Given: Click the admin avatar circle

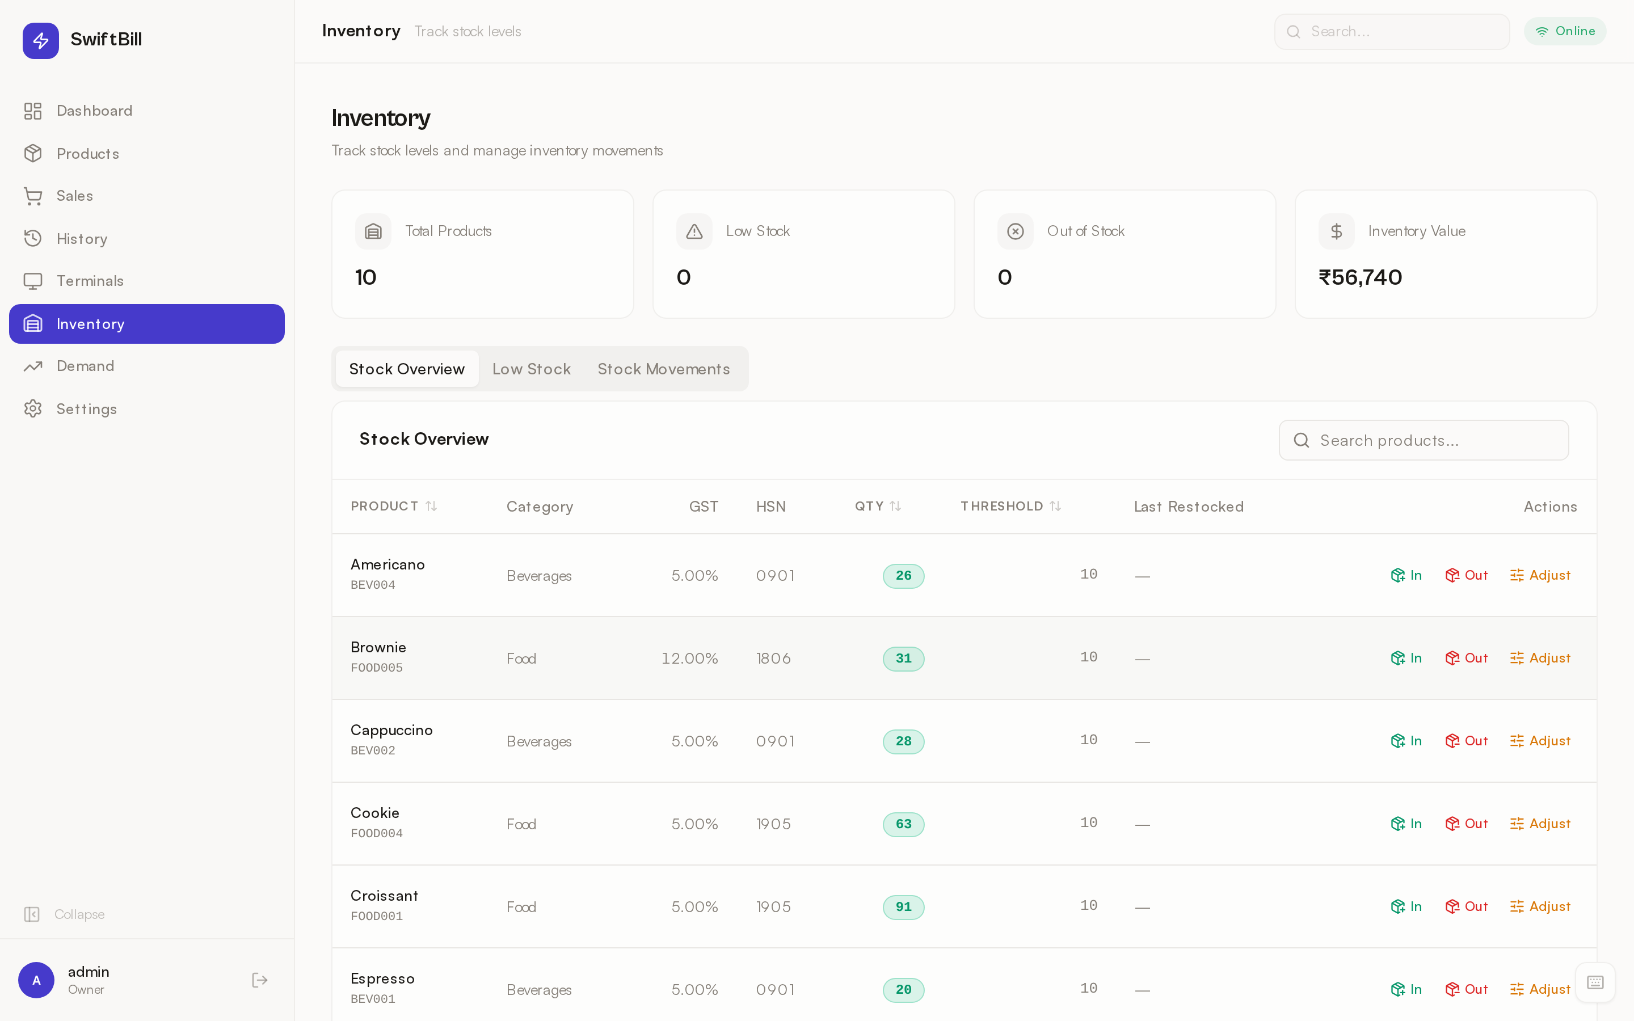Looking at the screenshot, I should 36,980.
